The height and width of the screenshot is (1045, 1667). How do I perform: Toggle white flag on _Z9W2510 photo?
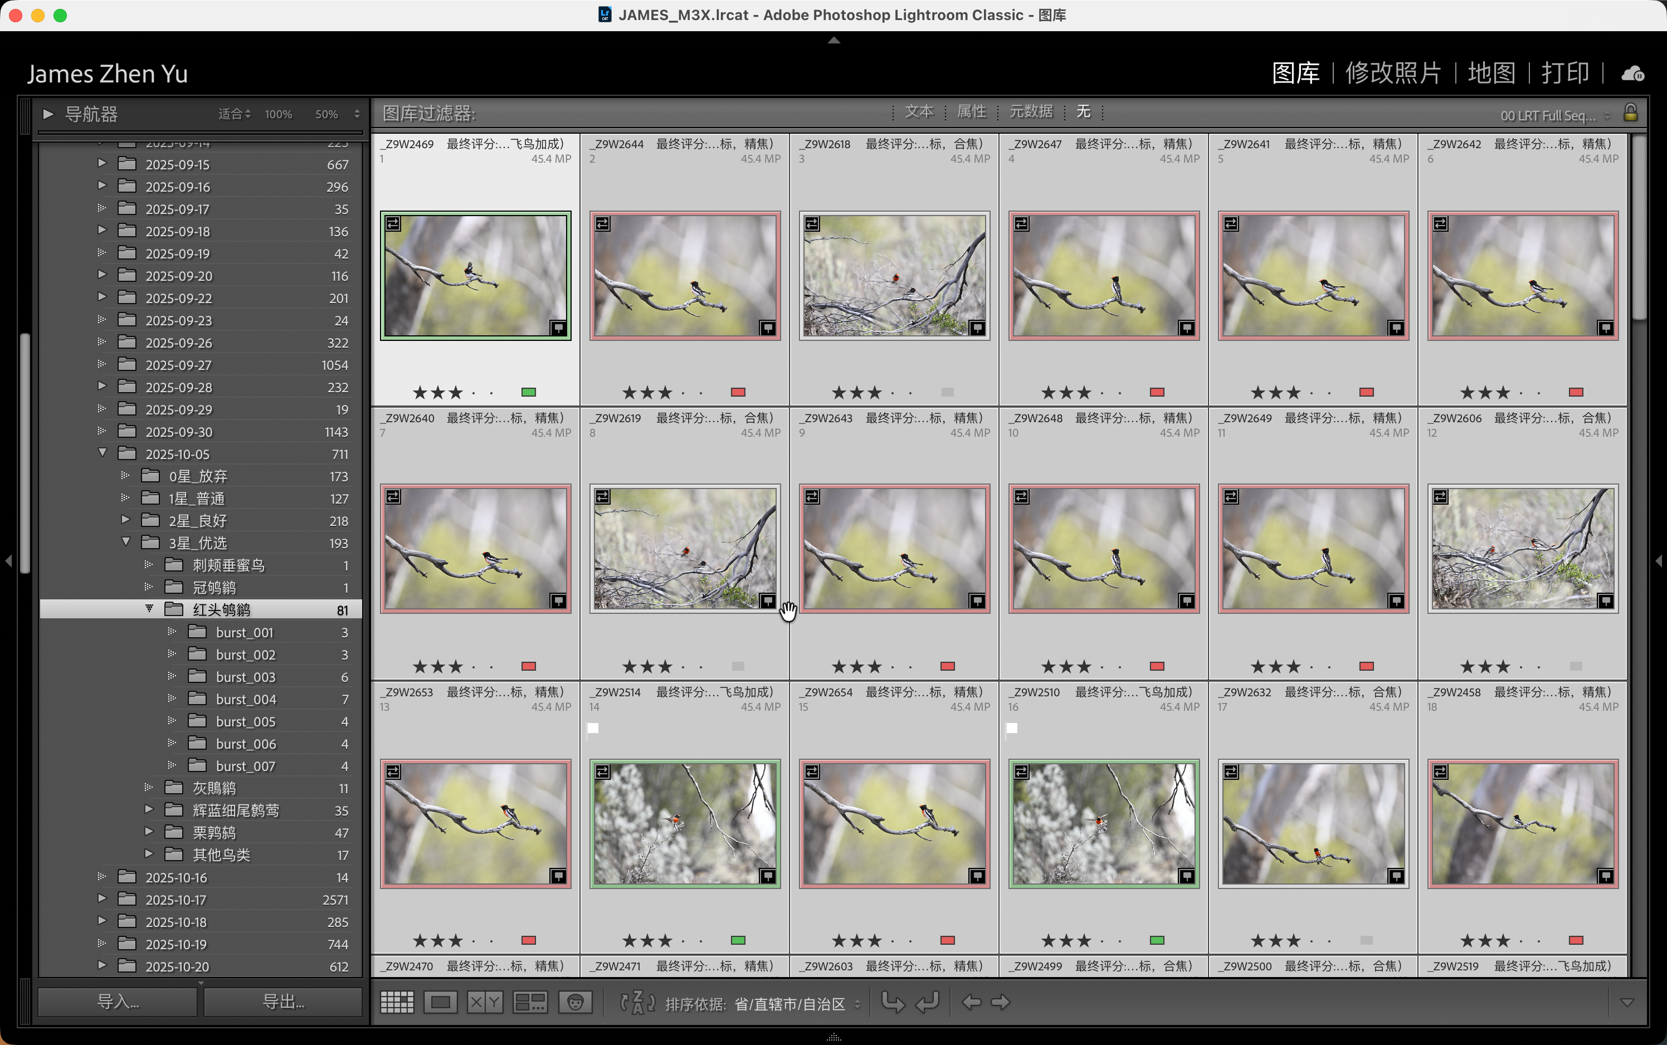click(x=1012, y=727)
